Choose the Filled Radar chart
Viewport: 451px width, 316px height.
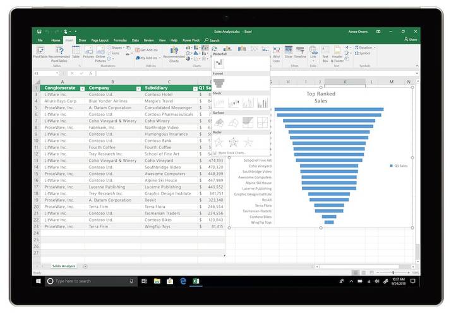pos(248,142)
